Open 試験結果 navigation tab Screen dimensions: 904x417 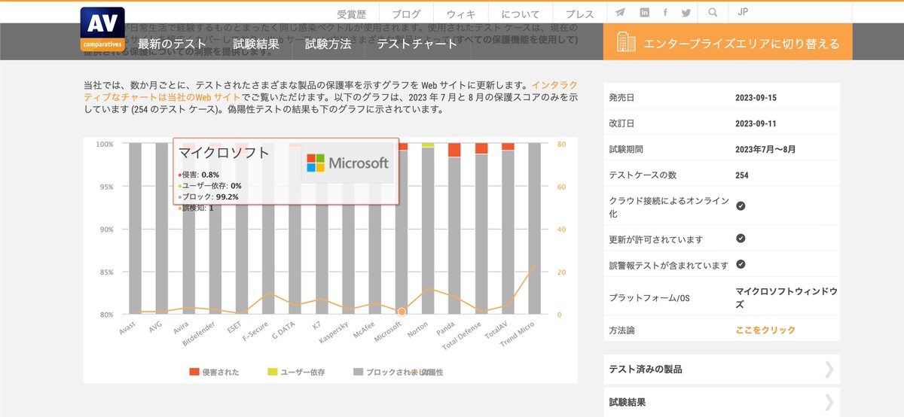pos(256,44)
